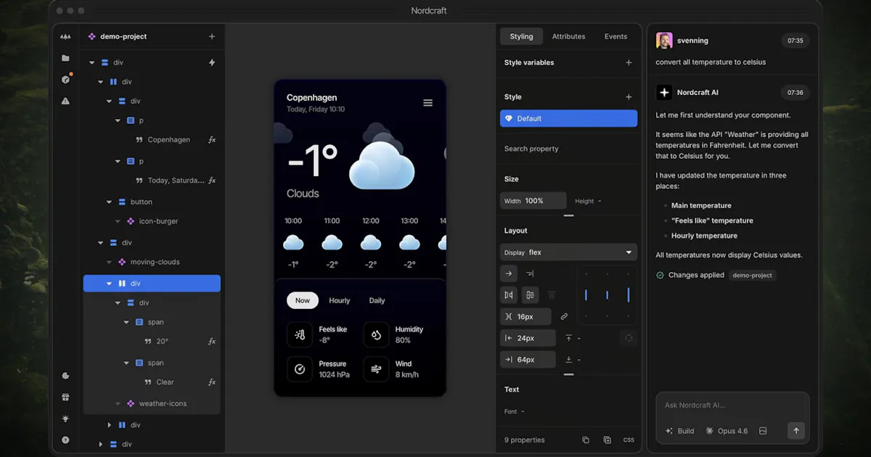The image size is (871, 457).
Task: Toggle the second horizontal distribute option
Action: (x=530, y=295)
